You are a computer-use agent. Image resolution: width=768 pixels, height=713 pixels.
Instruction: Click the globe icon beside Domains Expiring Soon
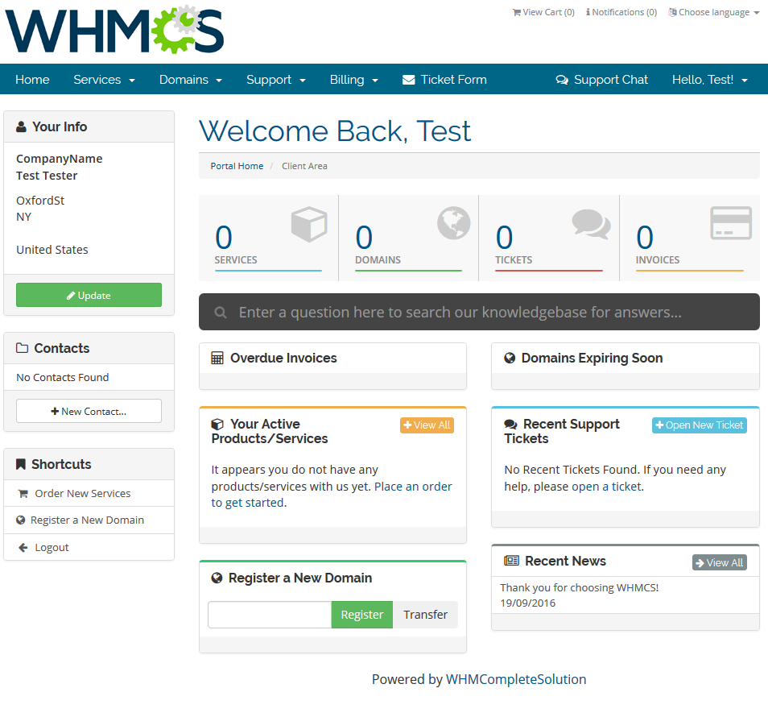click(x=510, y=359)
